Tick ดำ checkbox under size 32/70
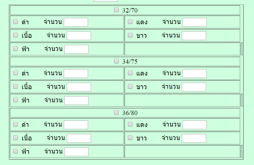 [x=16, y=22]
